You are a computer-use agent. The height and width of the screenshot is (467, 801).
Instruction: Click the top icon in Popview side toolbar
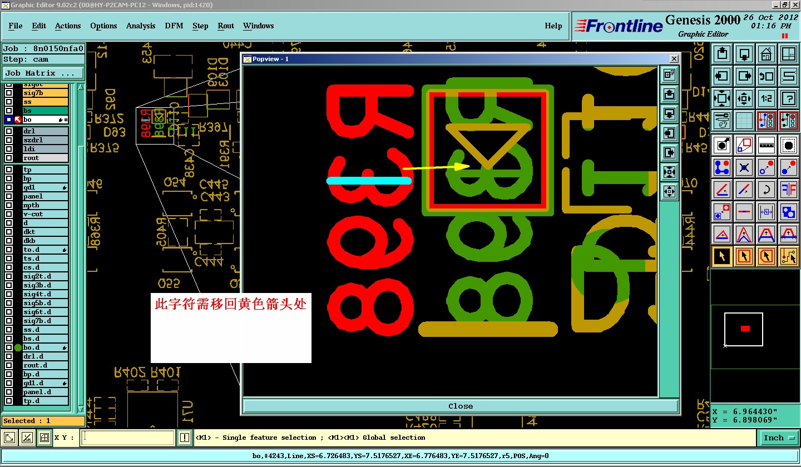[x=669, y=74]
